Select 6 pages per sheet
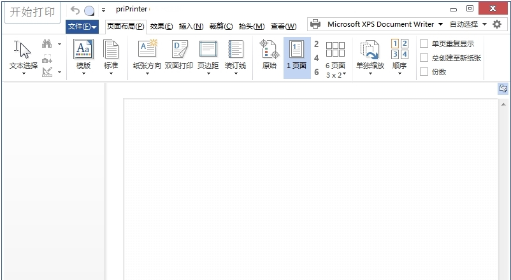 pyautogui.click(x=316, y=72)
